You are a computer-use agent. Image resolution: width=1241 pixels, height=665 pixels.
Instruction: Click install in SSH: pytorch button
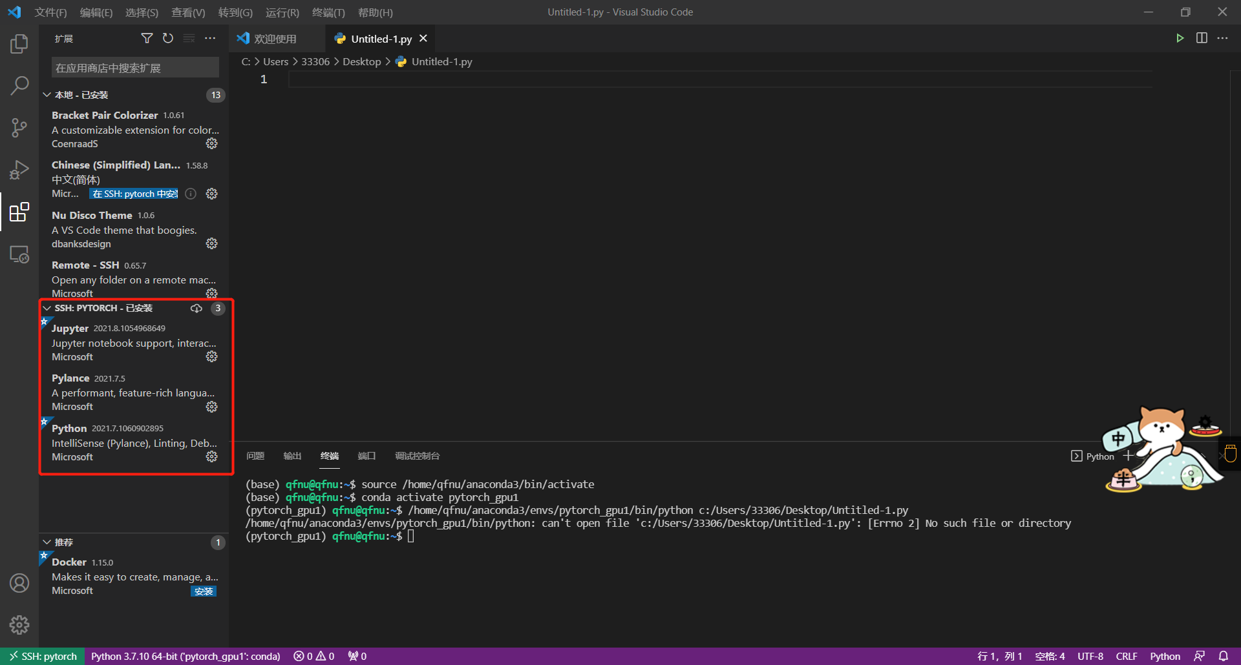pos(134,194)
